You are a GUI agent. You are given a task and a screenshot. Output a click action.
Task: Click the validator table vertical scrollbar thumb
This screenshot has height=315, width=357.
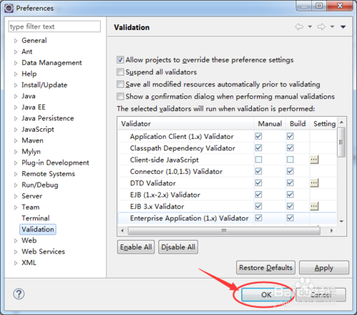pyautogui.click(x=341, y=142)
